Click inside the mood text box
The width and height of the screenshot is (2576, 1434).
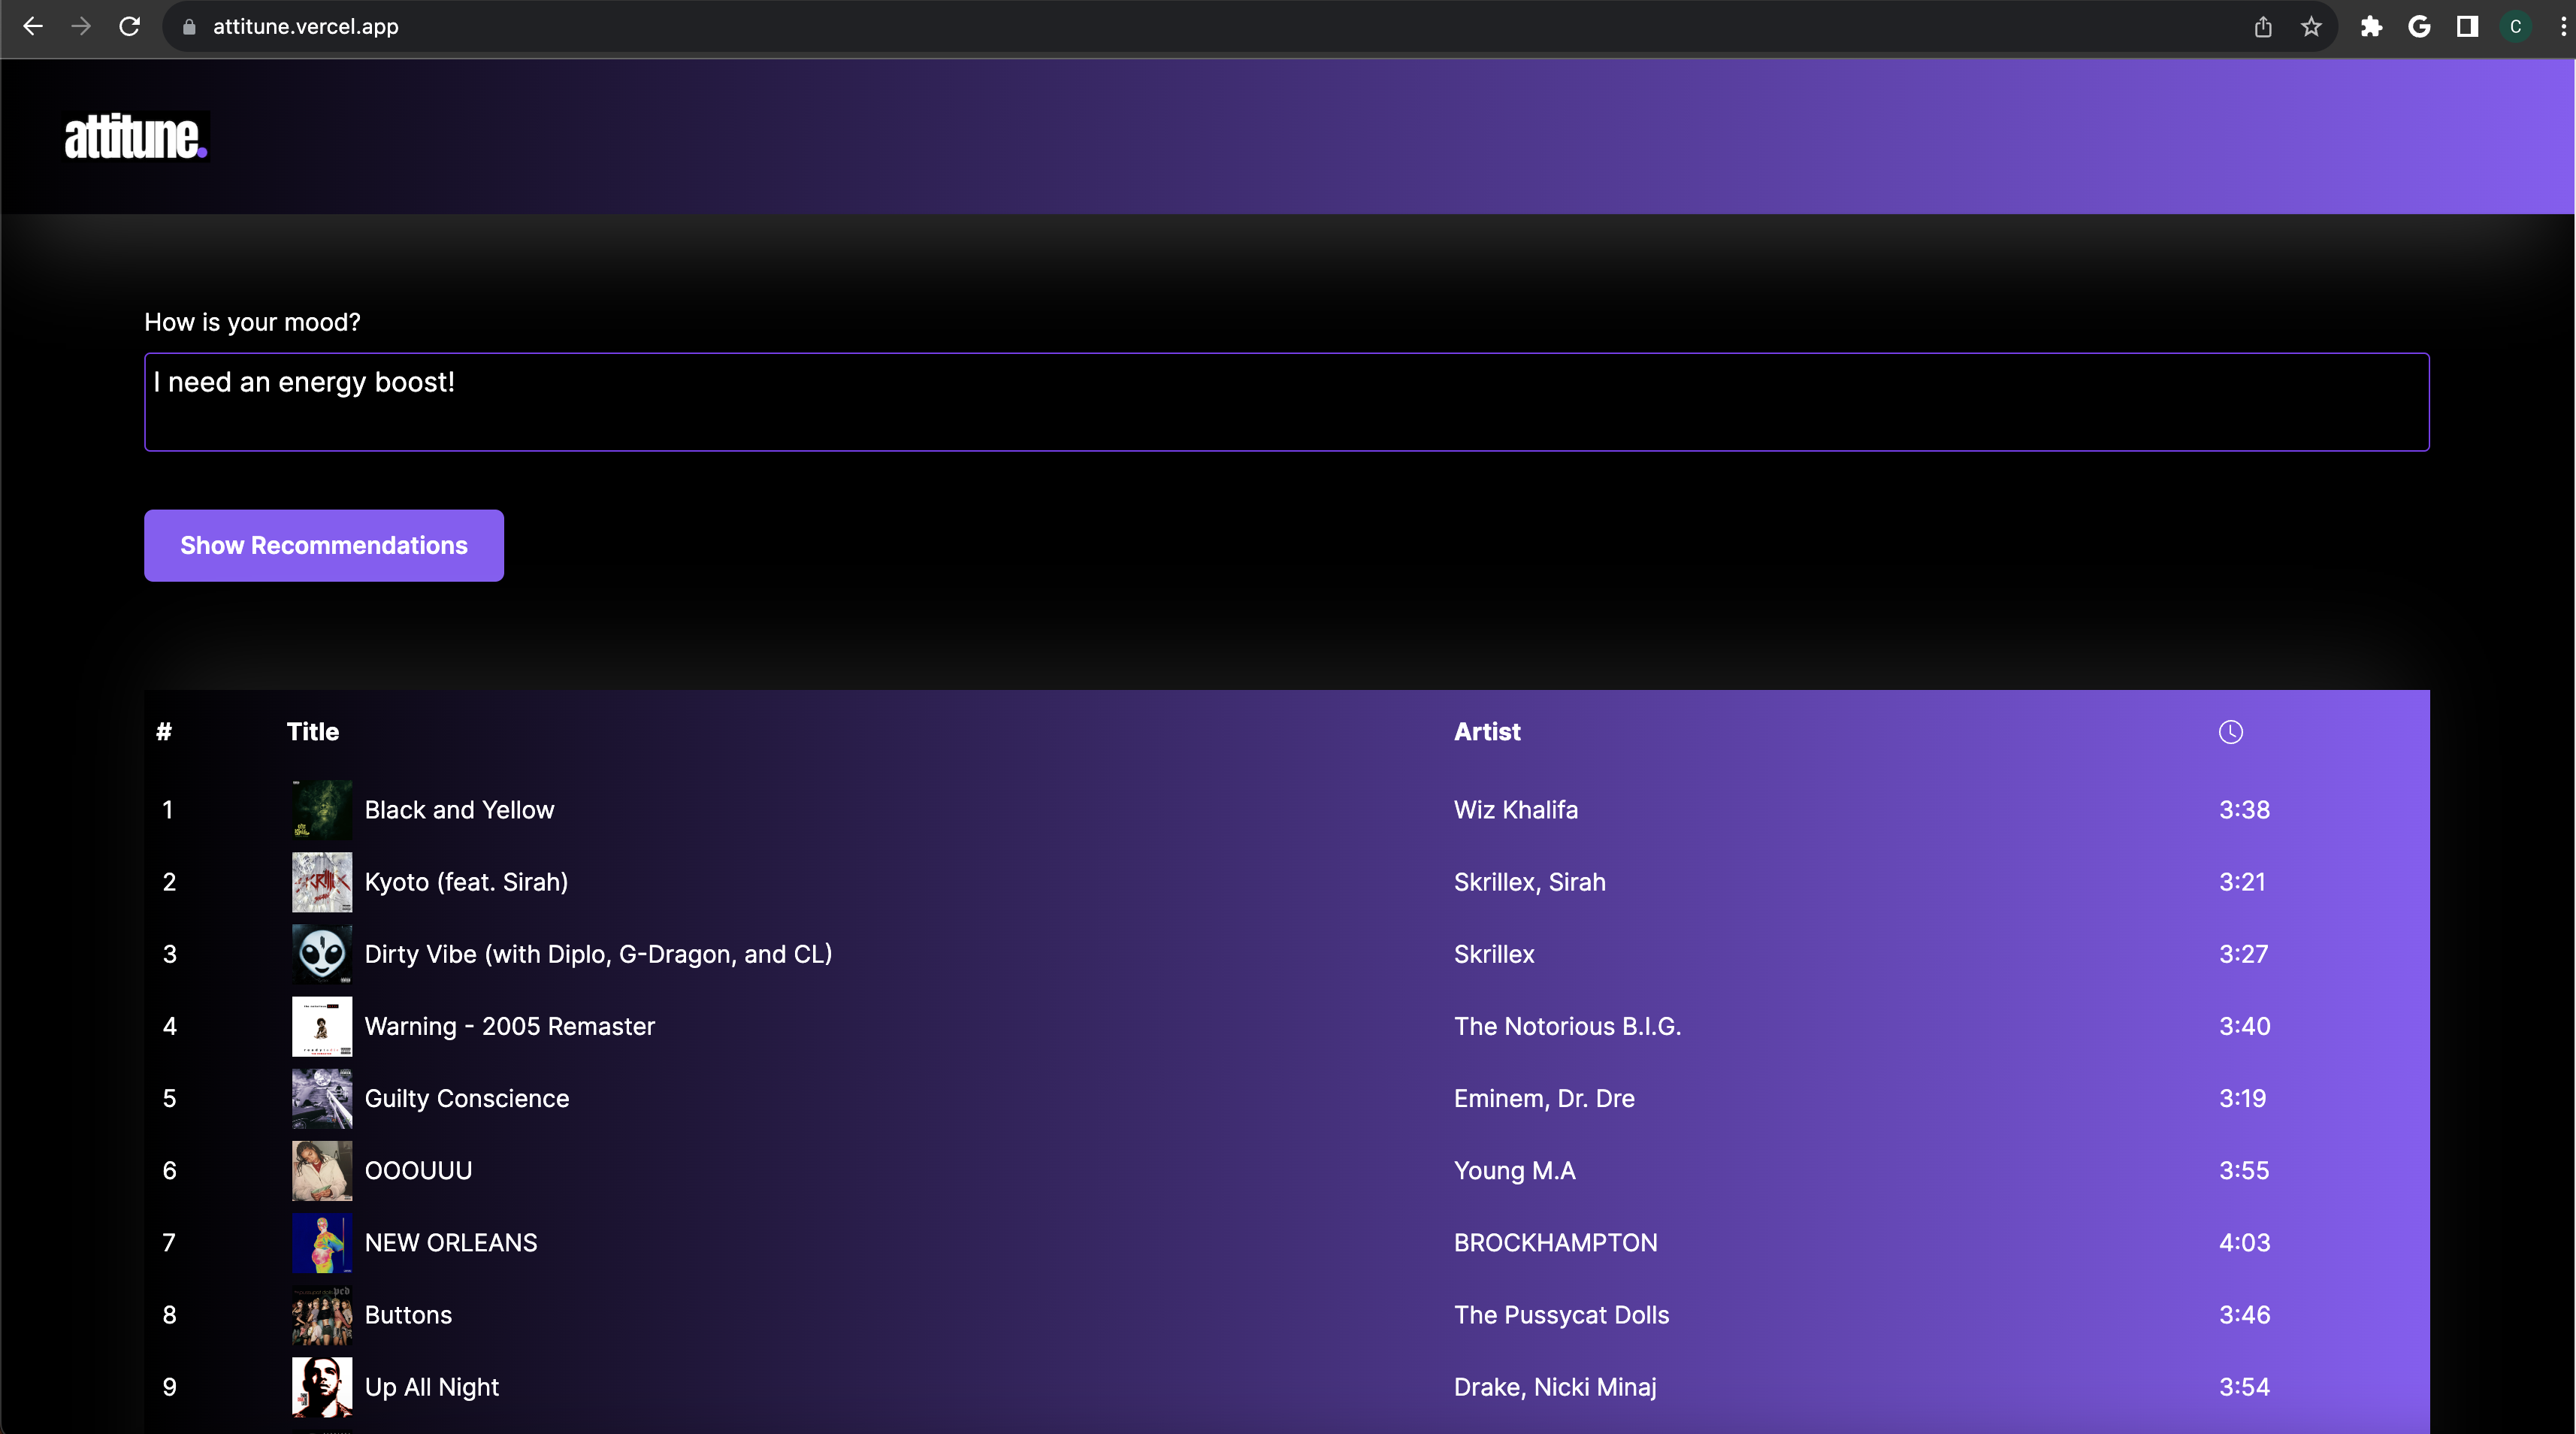[x=1286, y=402]
